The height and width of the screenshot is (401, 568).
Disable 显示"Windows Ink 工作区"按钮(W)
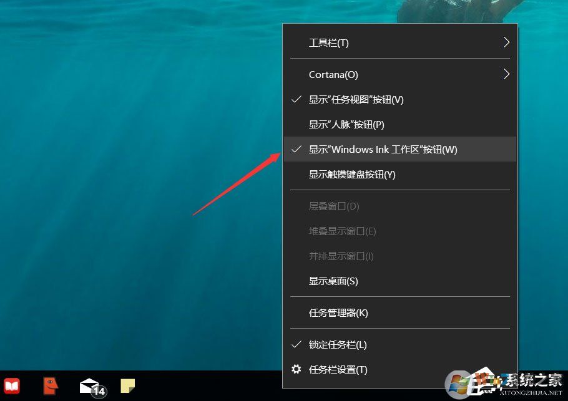click(383, 149)
